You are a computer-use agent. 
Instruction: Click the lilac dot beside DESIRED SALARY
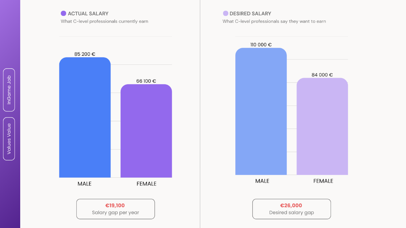tap(225, 13)
